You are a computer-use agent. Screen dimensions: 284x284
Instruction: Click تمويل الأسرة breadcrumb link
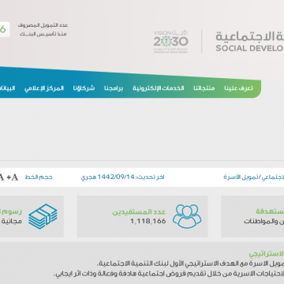tap(241, 177)
